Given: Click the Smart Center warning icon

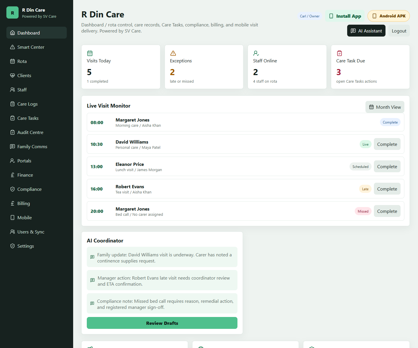Looking at the screenshot, I should click(x=12, y=47).
